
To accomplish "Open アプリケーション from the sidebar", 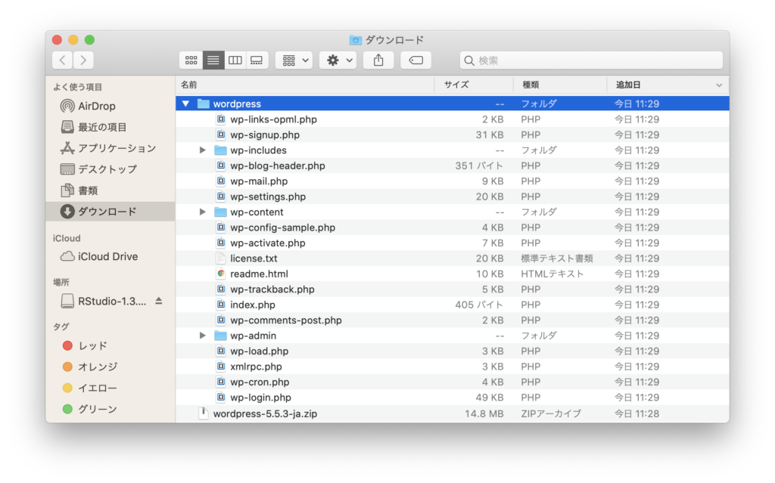I will point(98,148).
